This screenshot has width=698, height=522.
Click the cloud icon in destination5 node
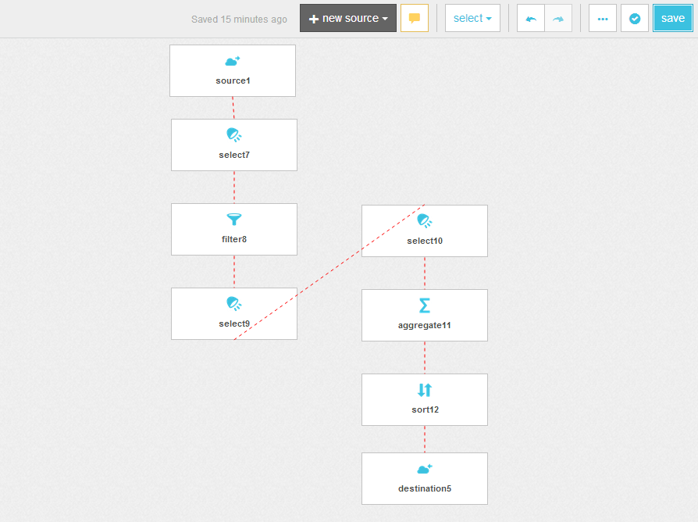pyautogui.click(x=424, y=469)
